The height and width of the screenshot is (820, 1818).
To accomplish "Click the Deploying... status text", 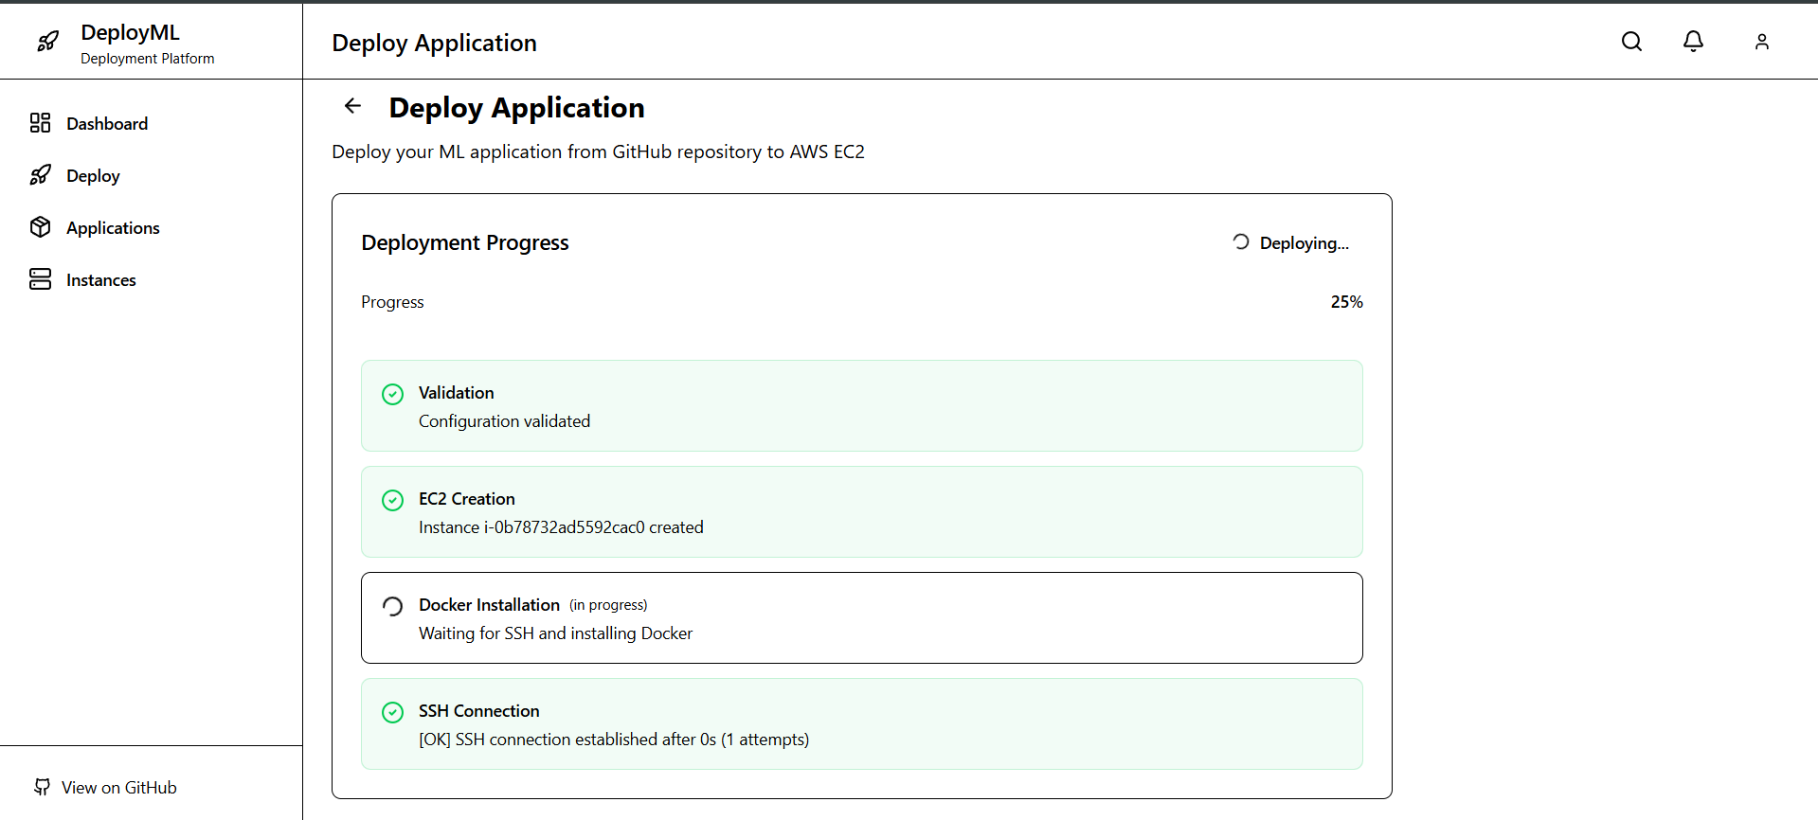I will coord(1305,243).
